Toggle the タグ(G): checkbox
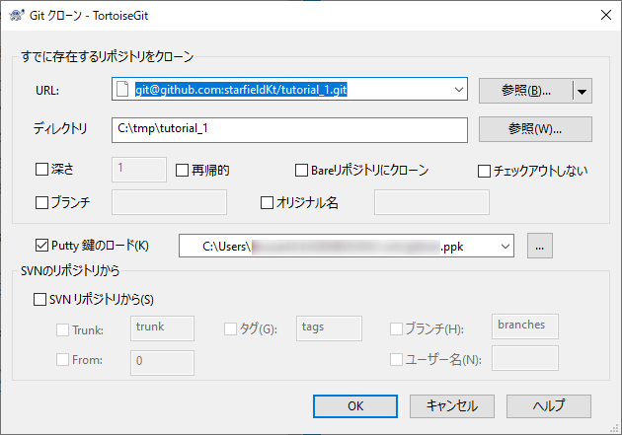 pos(230,328)
